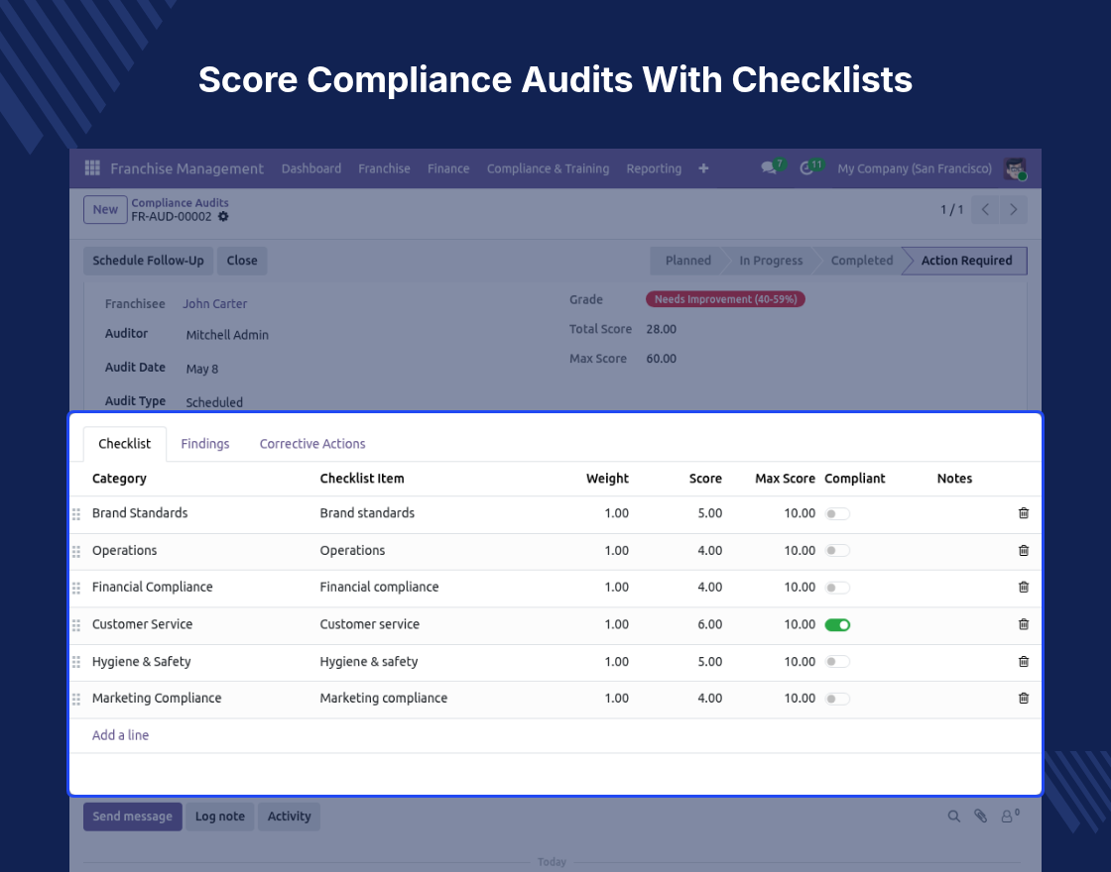Set status to Planned

687,261
